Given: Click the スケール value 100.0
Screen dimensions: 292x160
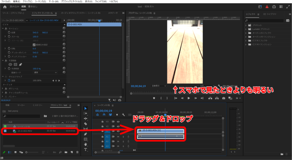Looking at the screenshot, I should 35,37.
